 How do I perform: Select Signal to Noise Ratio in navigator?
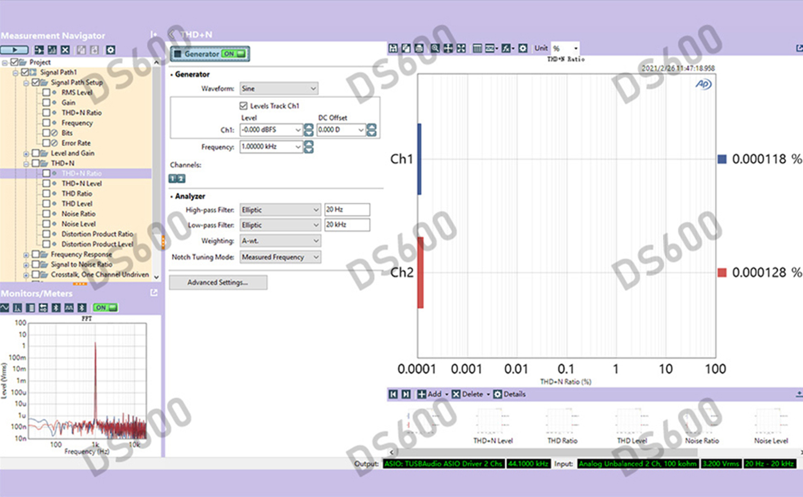point(81,264)
